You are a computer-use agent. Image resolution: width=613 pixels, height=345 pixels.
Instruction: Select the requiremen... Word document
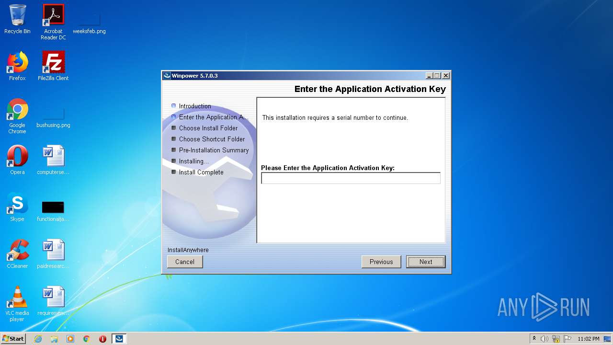click(x=53, y=301)
